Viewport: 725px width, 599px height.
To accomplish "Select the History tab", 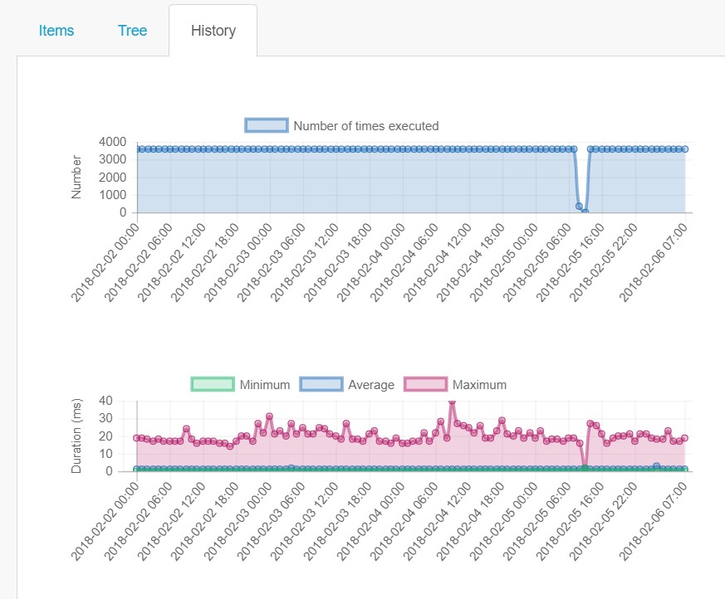I will click(x=213, y=31).
